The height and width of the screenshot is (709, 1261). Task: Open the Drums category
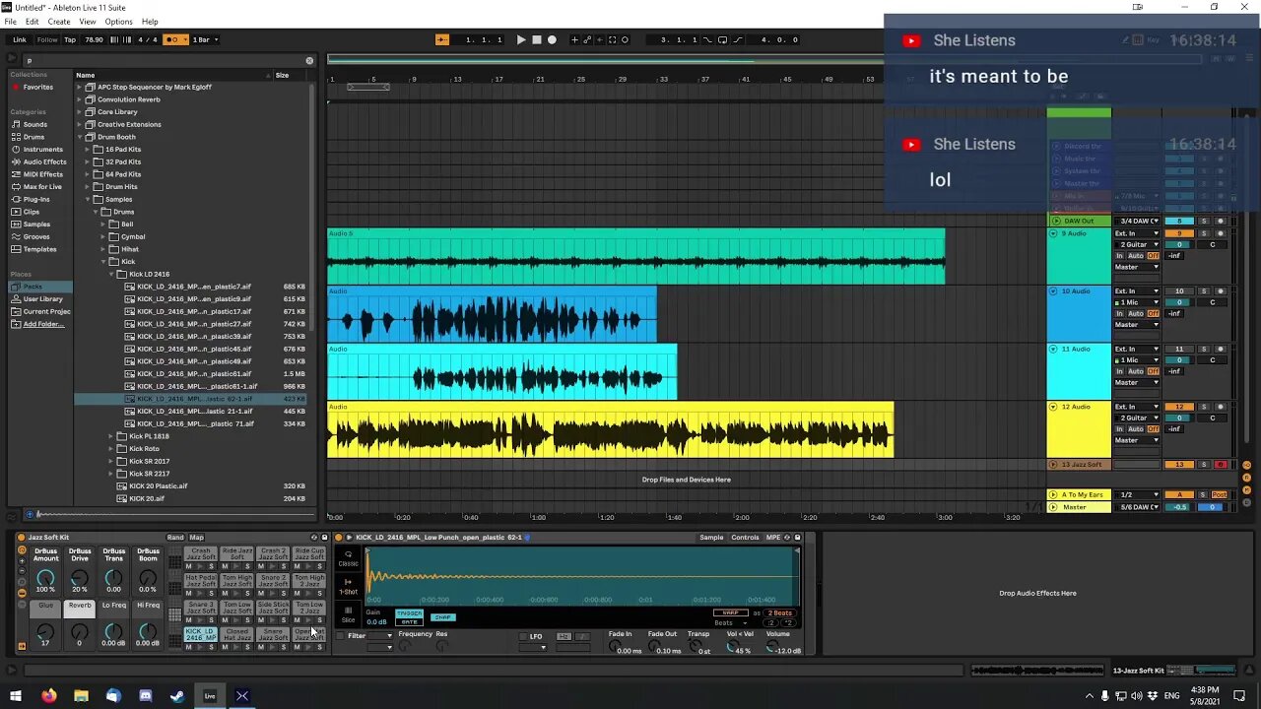tap(33, 137)
